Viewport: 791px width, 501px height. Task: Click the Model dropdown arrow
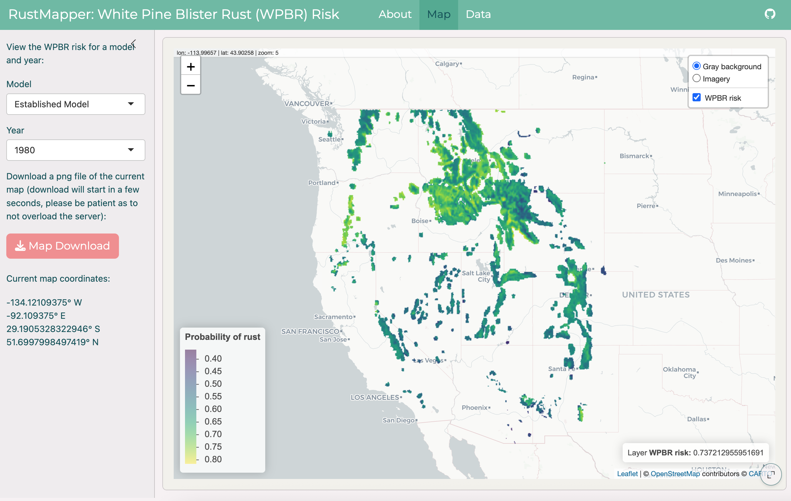(131, 104)
